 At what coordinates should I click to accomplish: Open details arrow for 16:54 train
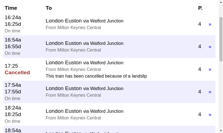click(x=210, y=47)
